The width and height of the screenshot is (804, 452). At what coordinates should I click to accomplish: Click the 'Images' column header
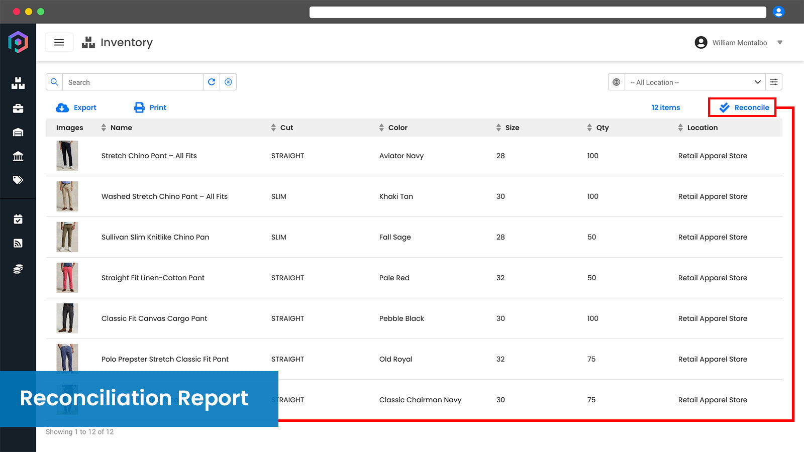pyautogui.click(x=70, y=128)
